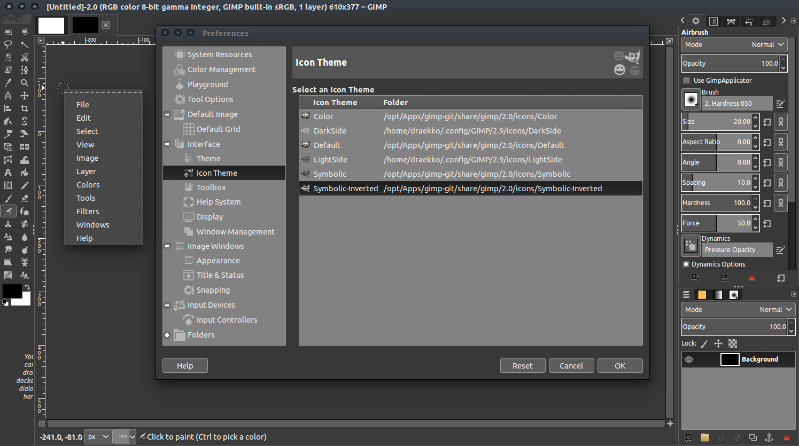The image size is (799, 446).
Task: Click the Cancel button
Action: [571, 366]
